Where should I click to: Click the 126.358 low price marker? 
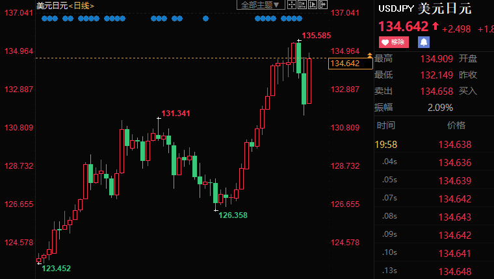tap(233, 215)
